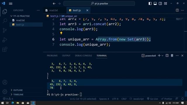187x105 pixels.
Task: Open the Run and Debug view
Action: (5, 40)
